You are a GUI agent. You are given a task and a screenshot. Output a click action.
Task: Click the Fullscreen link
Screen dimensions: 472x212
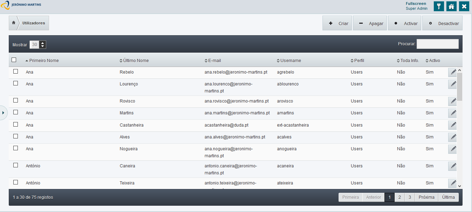pyautogui.click(x=416, y=3)
